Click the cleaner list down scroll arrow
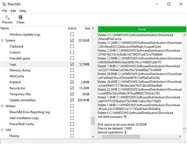The width and height of the screenshot is (187, 144). [x=93, y=137]
